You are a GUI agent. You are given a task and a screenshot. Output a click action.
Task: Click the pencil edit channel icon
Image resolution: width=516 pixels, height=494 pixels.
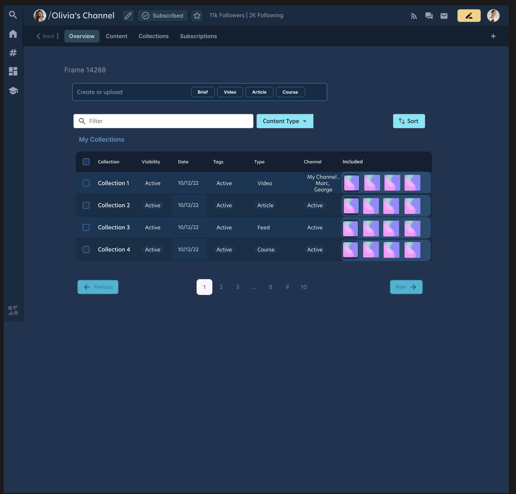coord(128,15)
